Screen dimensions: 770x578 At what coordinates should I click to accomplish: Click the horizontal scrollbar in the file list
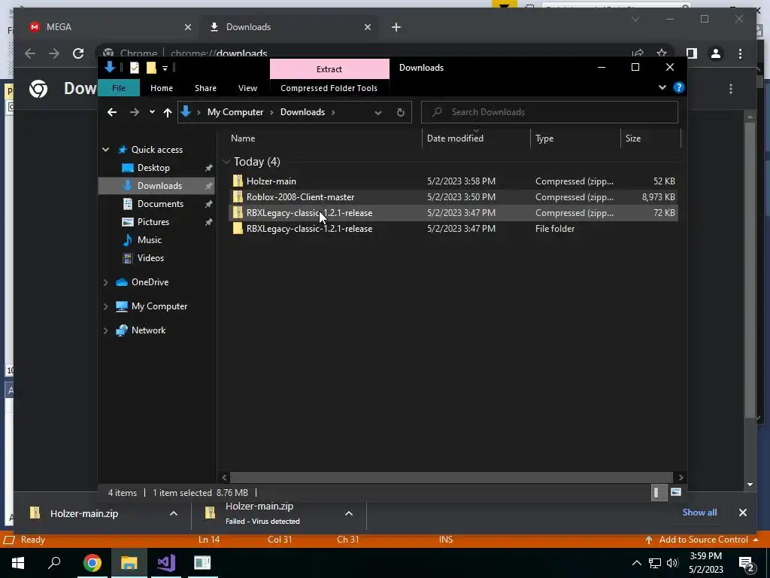(x=451, y=477)
